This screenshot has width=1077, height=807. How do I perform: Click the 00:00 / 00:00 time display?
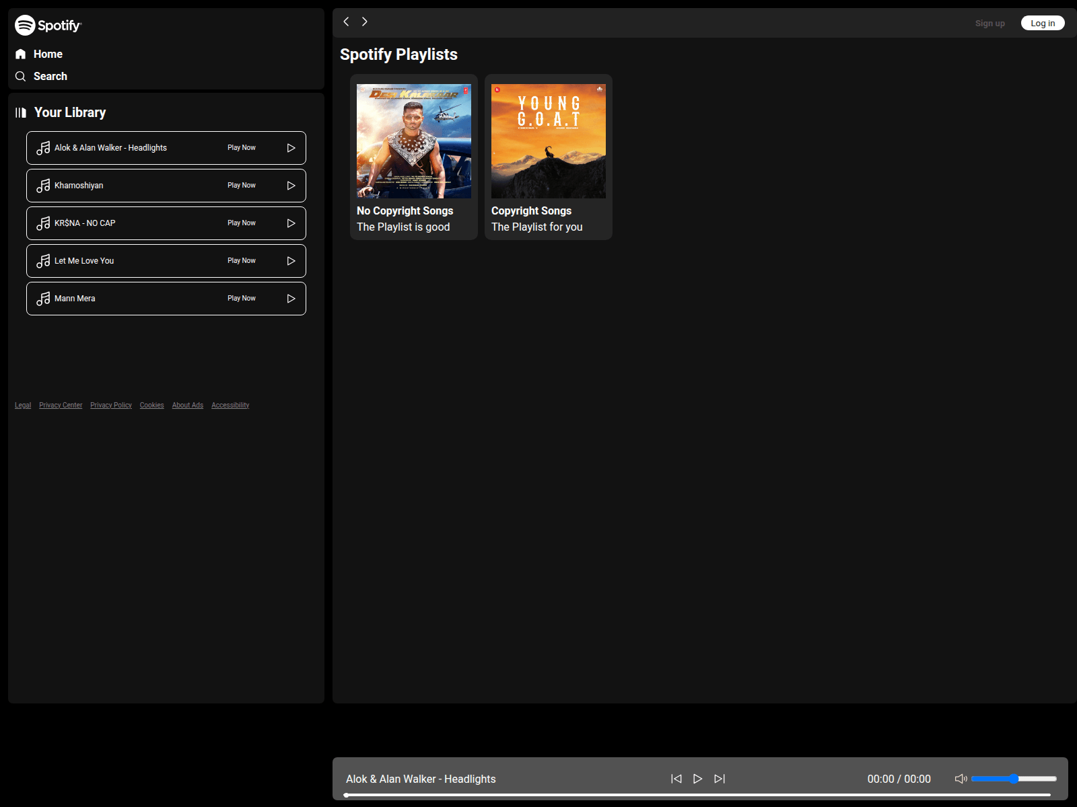coord(899,779)
